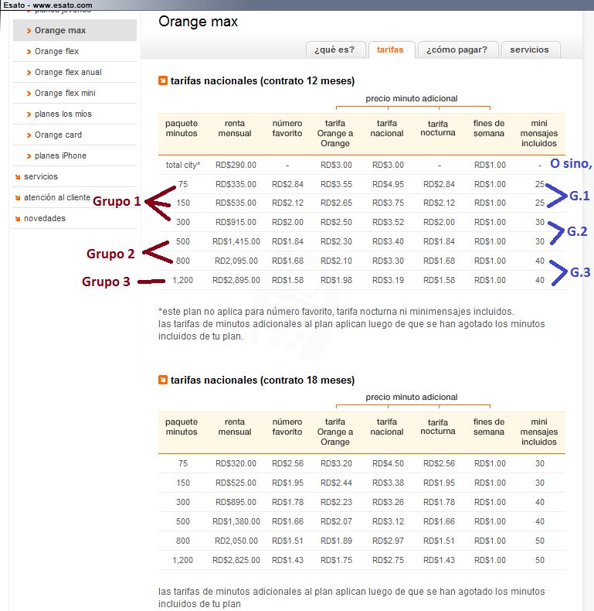This screenshot has height=611, width=594.
Task: Switch to the ¿qué es? tab
Action: point(334,49)
